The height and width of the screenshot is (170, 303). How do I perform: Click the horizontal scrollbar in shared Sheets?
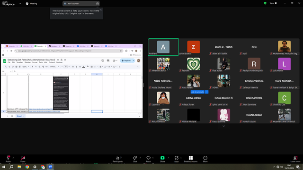[36, 113]
